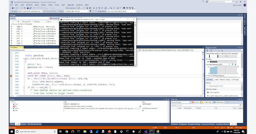Viewport: 256px width, 134px height.
Task: Open the DEBUG menu
Action: pyautogui.click(x=43, y=5)
